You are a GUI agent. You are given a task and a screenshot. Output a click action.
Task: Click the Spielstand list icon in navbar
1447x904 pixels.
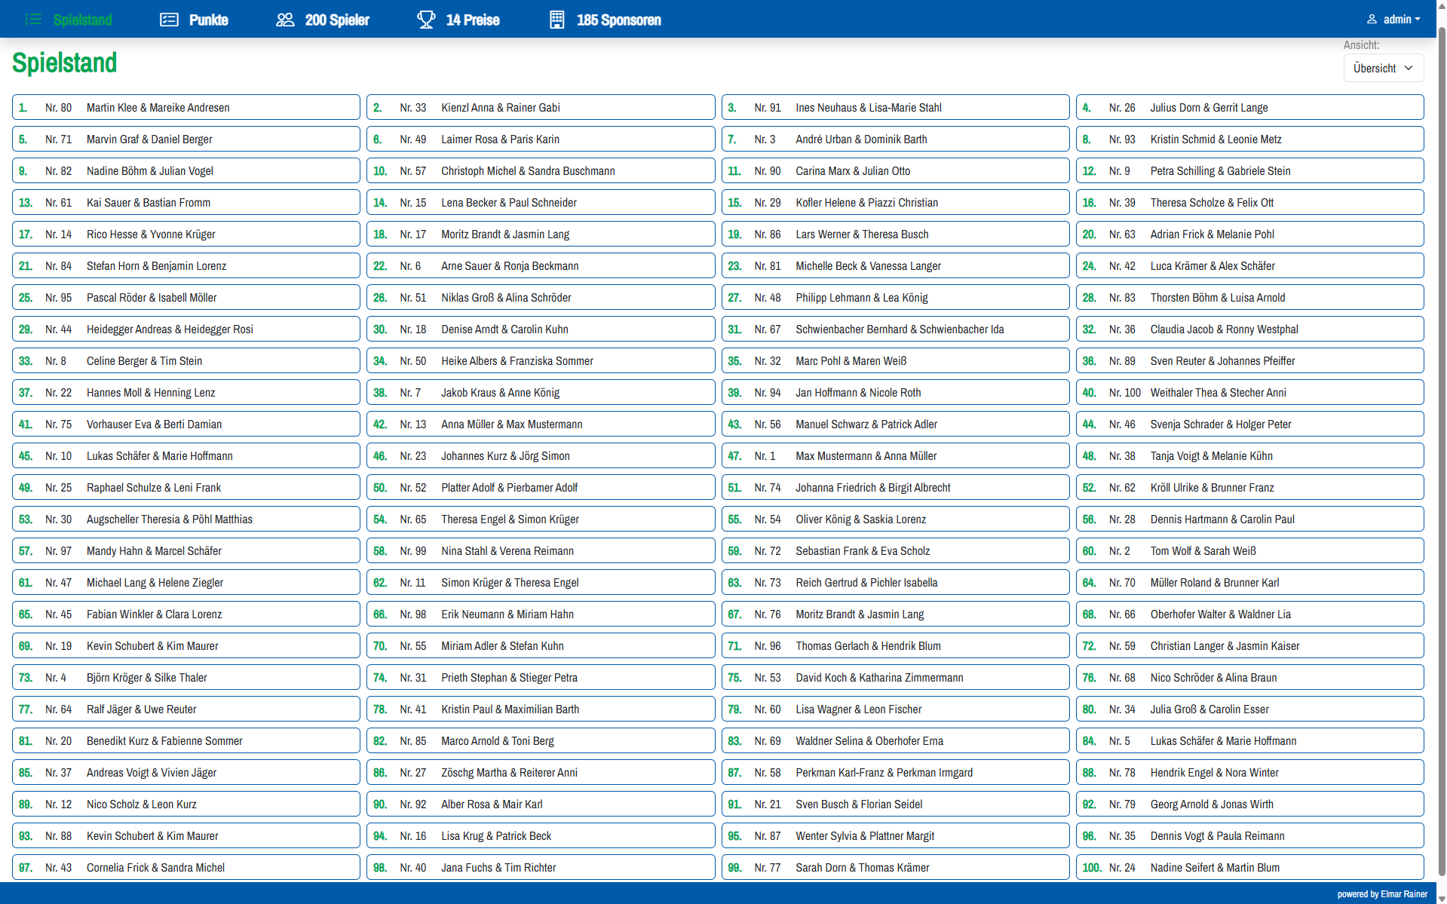coord(32,20)
